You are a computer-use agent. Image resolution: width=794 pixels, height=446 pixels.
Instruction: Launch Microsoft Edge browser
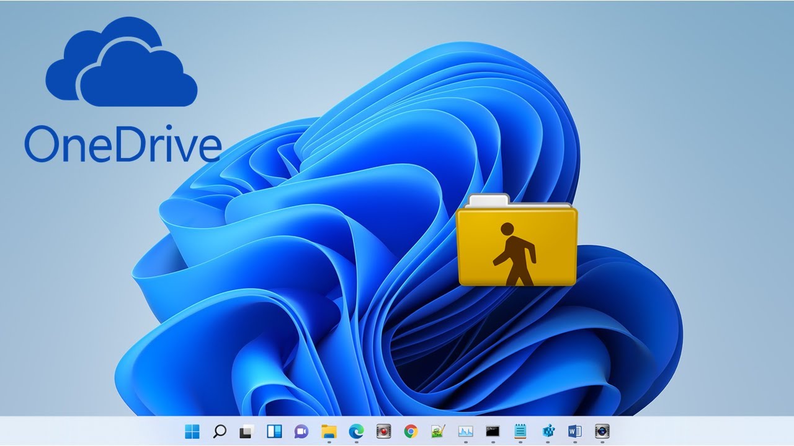pos(356,431)
